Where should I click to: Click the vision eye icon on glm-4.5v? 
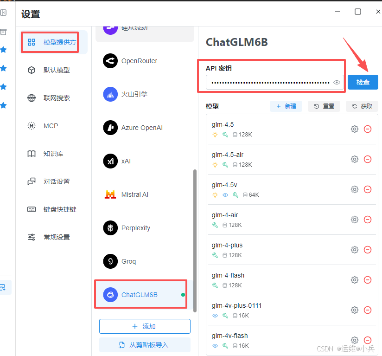(x=225, y=195)
